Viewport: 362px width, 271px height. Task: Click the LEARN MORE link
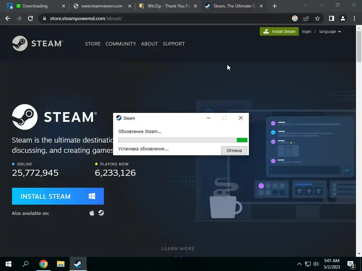click(178, 249)
